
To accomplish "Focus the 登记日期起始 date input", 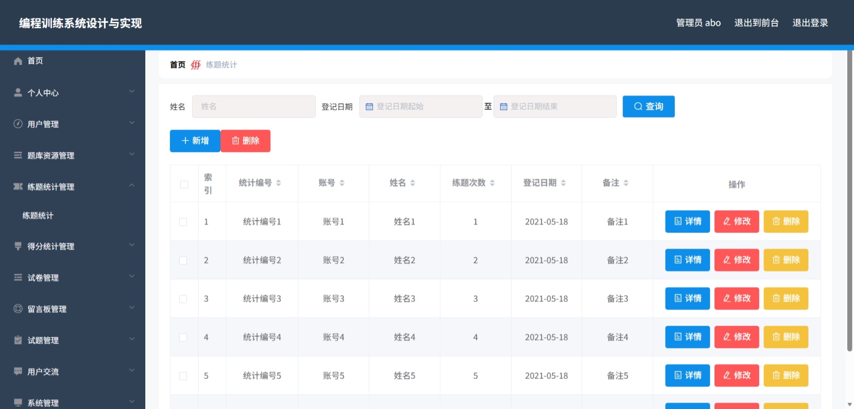I will (420, 107).
